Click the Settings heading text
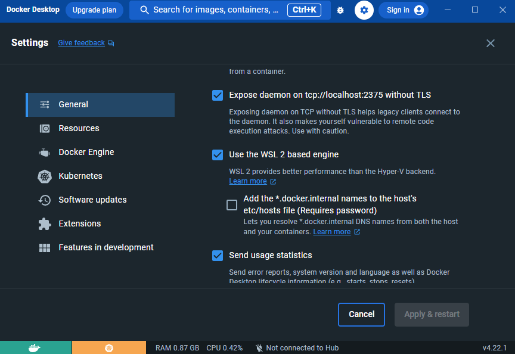The width and height of the screenshot is (515, 354). [30, 43]
